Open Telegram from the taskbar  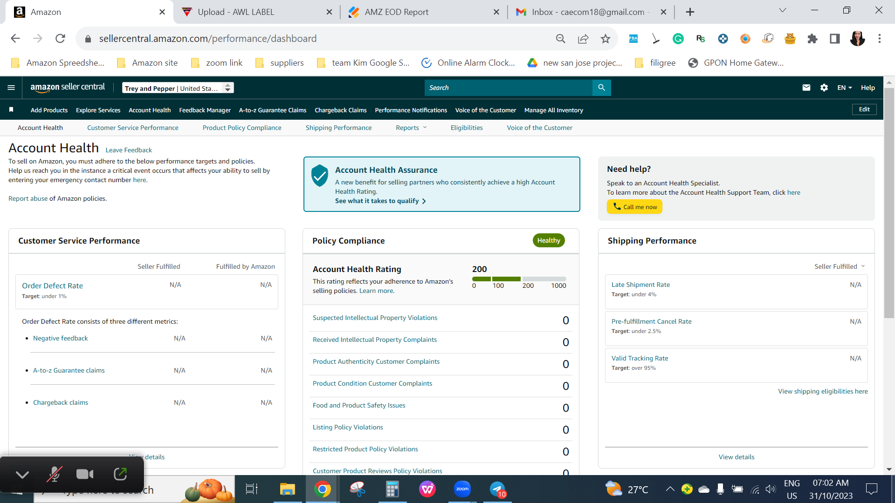[497, 489]
